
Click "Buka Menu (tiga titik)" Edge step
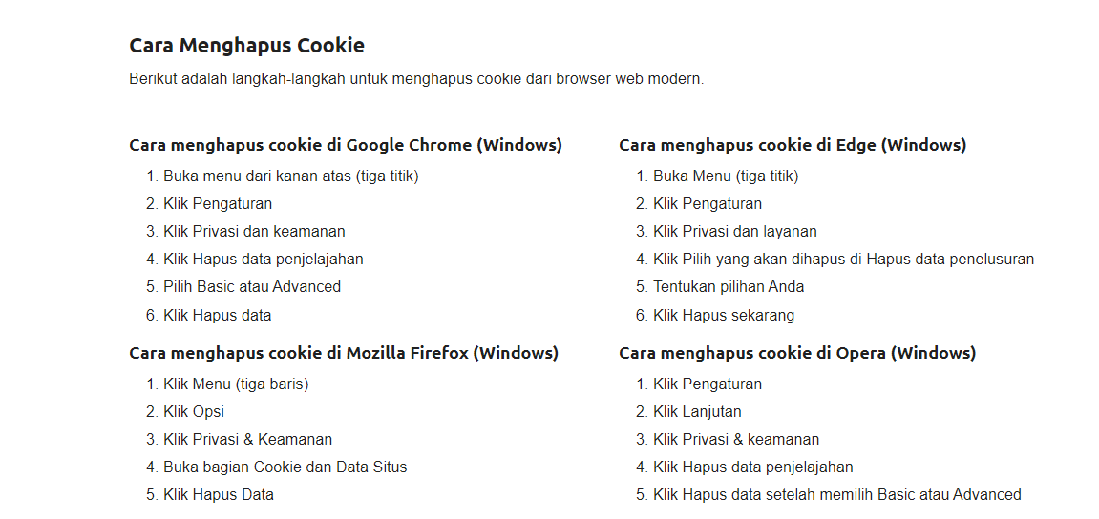click(x=726, y=176)
